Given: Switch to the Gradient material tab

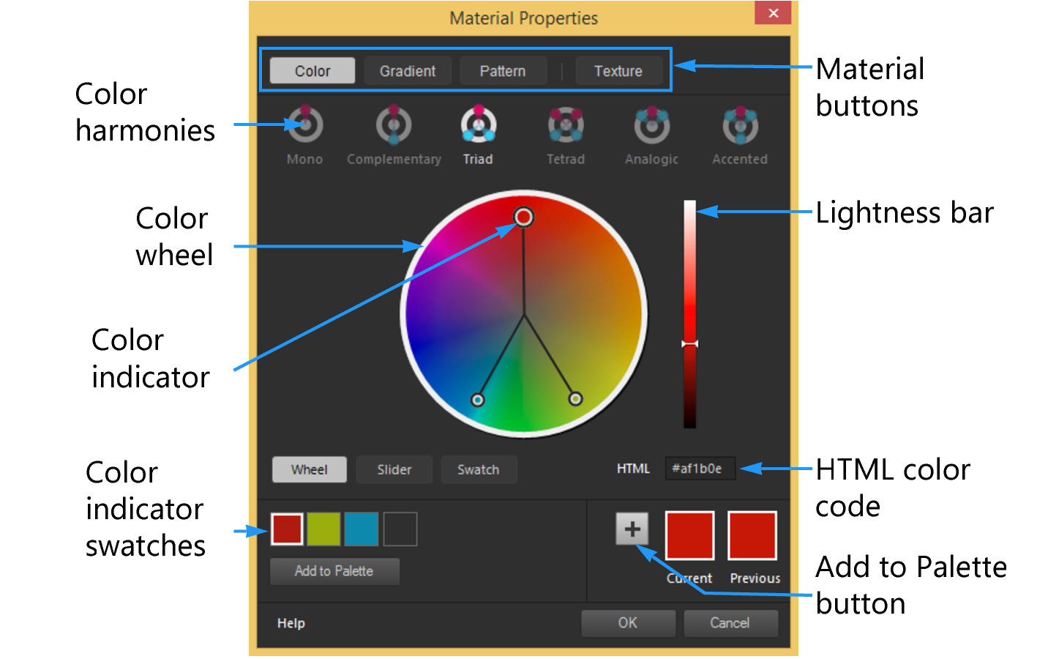Looking at the screenshot, I should click(407, 70).
